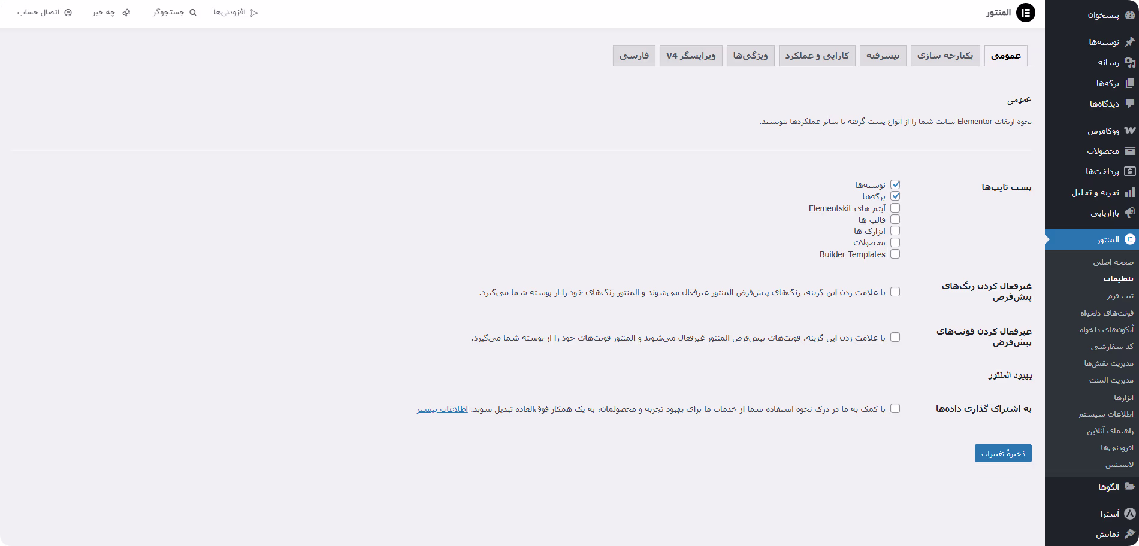
Task: Open لایسنس submenu item
Action: point(1119,465)
